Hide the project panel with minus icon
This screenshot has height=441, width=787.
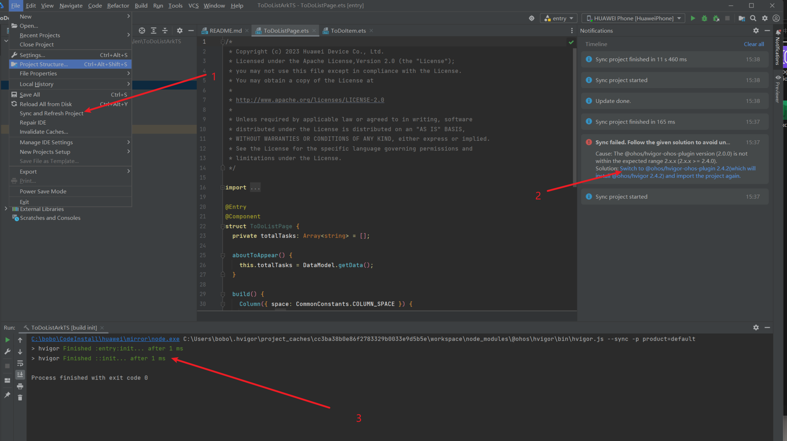pos(191,31)
